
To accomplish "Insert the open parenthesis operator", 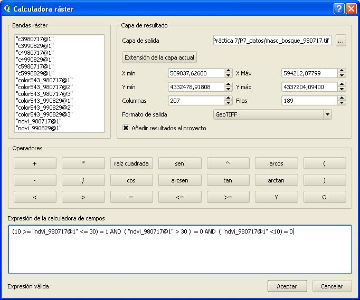I will point(324,163).
